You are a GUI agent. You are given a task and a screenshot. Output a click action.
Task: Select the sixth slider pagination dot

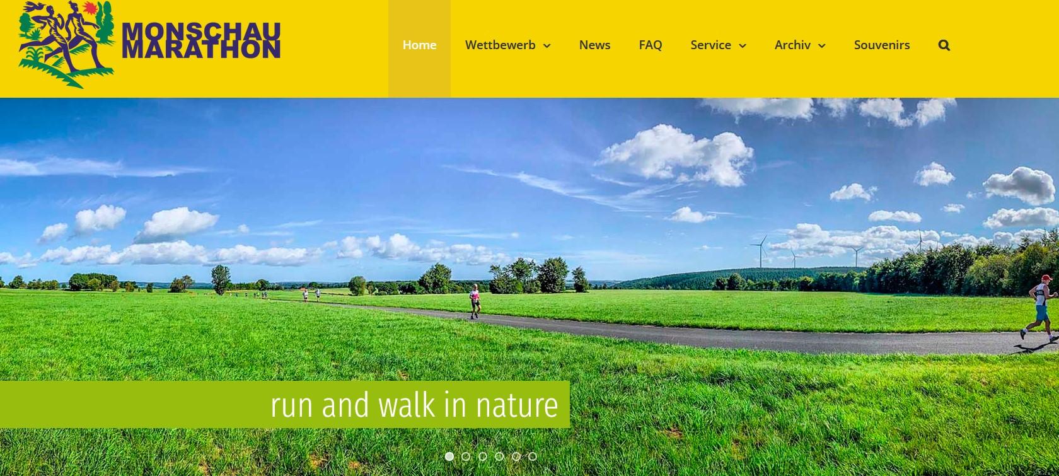coord(533,456)
